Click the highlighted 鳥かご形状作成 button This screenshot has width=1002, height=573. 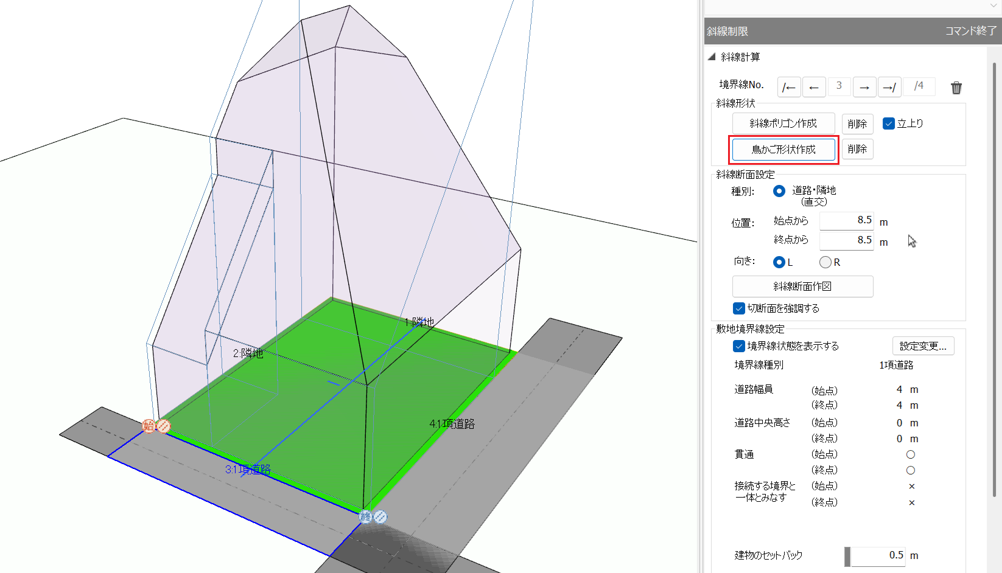coord(783,149)
